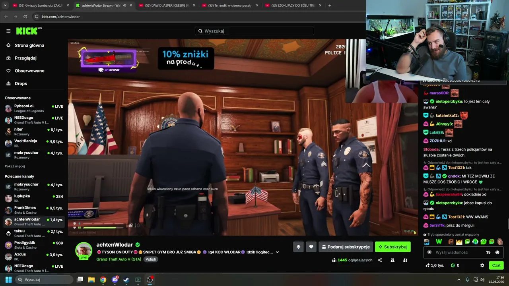Open achtenWlodar's avatar with LIVE badge
Image resolution: width=509 pixels, height=286 pixels.
(x=84, y=251)
